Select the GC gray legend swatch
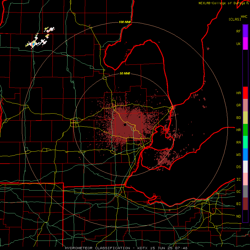This screenshot has width=250, height=250. coord(245,191)
